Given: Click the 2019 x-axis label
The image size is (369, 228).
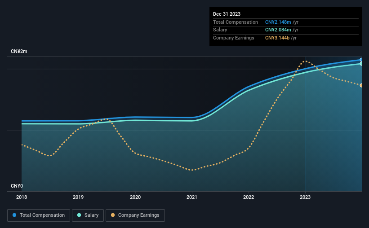Looking at the screenshot, I should tap(78, 197).
